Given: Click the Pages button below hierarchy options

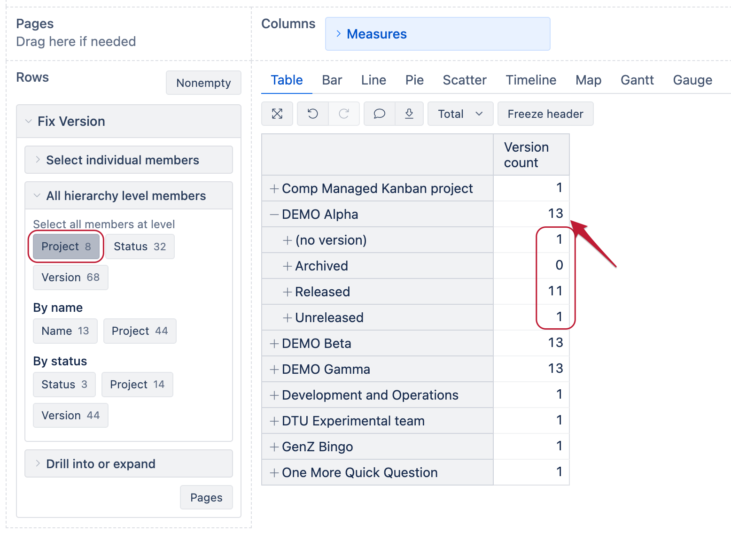Looking at the screenshot, I should click(x=206, y=497).
